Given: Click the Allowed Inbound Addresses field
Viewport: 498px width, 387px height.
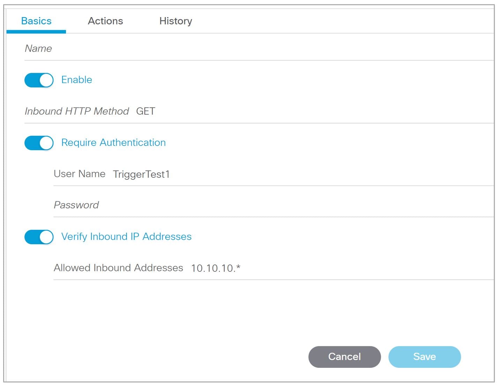Looking at the screenshot, I should [x=274, y=268].
